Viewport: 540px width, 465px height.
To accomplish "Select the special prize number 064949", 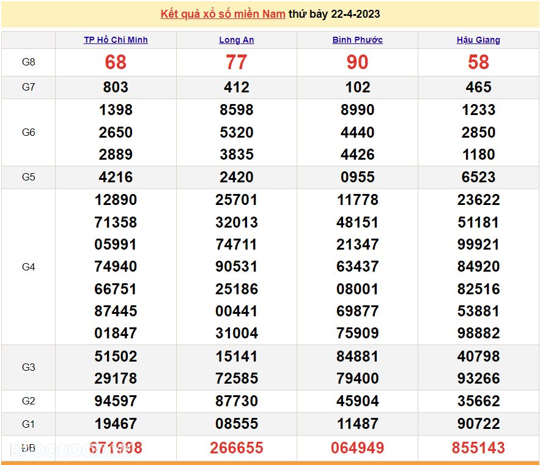I will tap(358, 448).
